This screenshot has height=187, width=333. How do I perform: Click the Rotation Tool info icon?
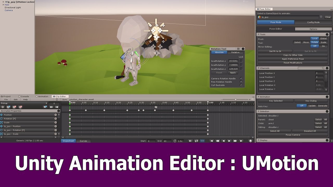[243, 49]
